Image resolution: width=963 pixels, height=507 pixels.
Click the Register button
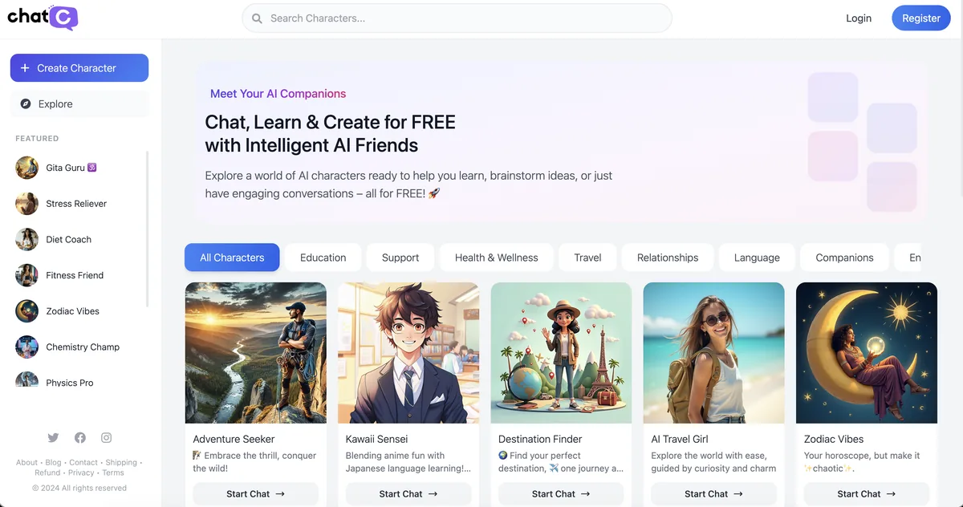point(921,18)
